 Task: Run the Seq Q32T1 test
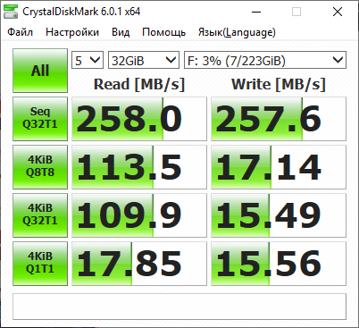[40, 119]
